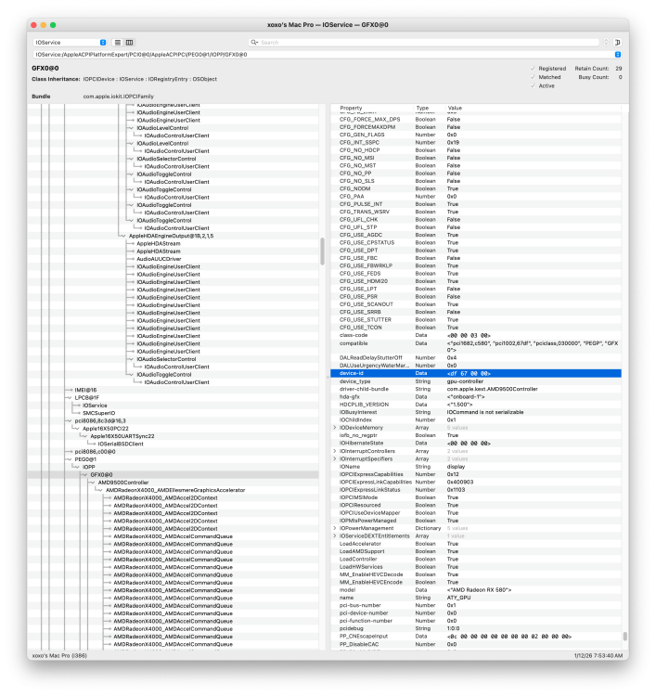The height and width of the screenshot is (696, 656).
Task: Select the IOName property row
Action: [476, 467]
